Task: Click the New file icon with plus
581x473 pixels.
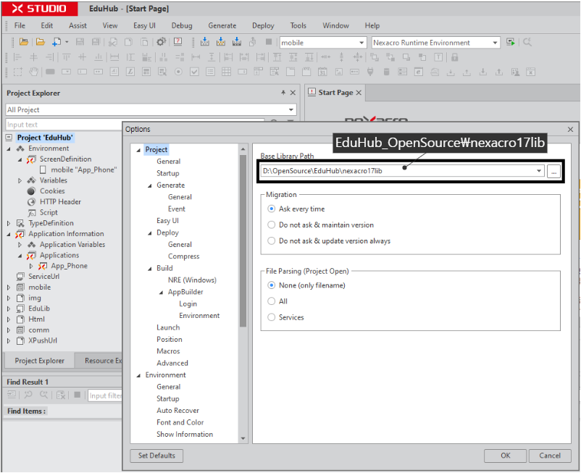Action: coord(57,42)
